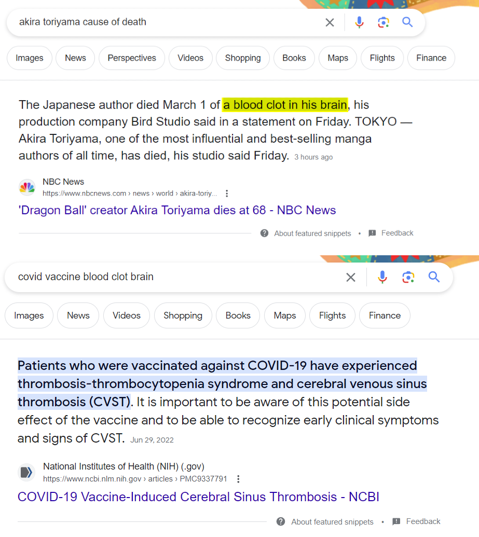Click the NBC News peacock favicon

click(x=26, y=187)
